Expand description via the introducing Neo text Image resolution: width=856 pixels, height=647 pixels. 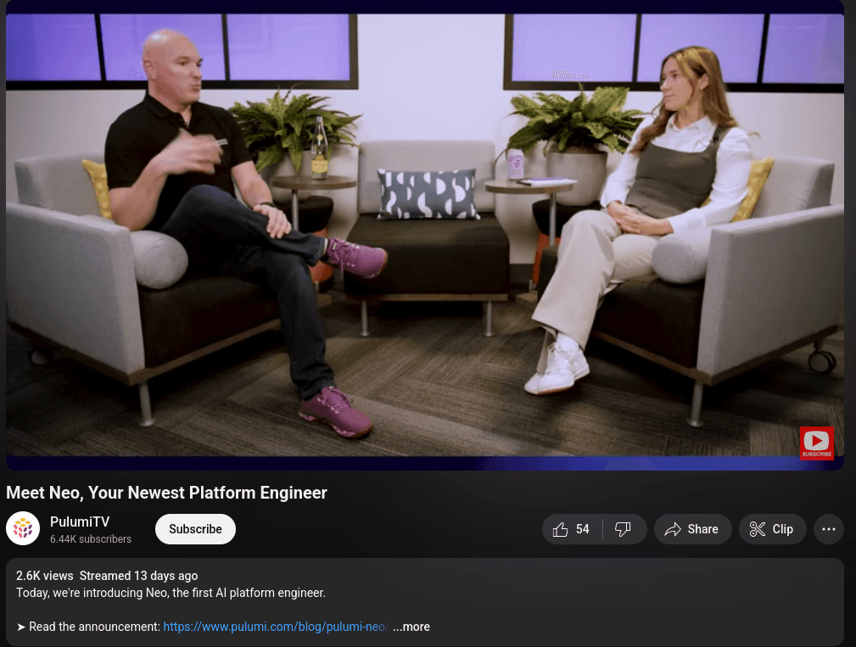point(171,593)
